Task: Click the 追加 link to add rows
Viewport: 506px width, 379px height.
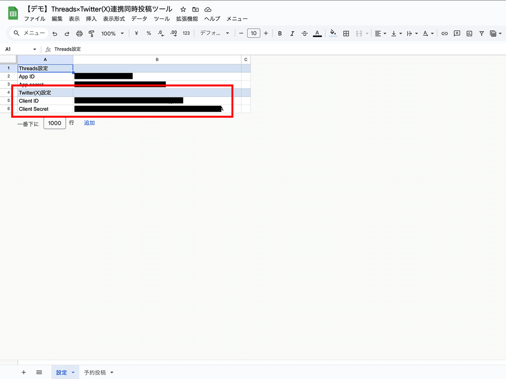Action: pos(89,123)
